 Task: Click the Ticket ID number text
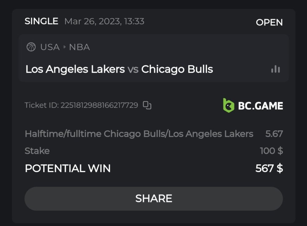[x=99, y=105]
